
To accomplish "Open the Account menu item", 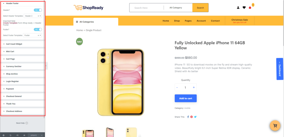I will point(201,21).
